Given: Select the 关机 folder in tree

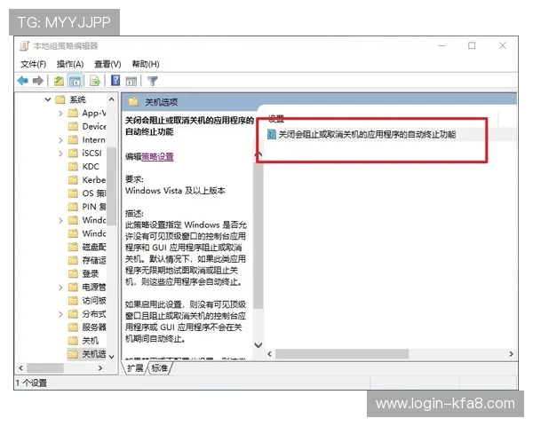Looking at the screenshot, I should [84, 341].
